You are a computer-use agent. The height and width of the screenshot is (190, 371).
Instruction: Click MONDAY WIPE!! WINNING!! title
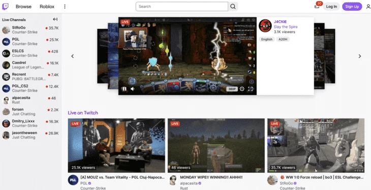(211, 177)
